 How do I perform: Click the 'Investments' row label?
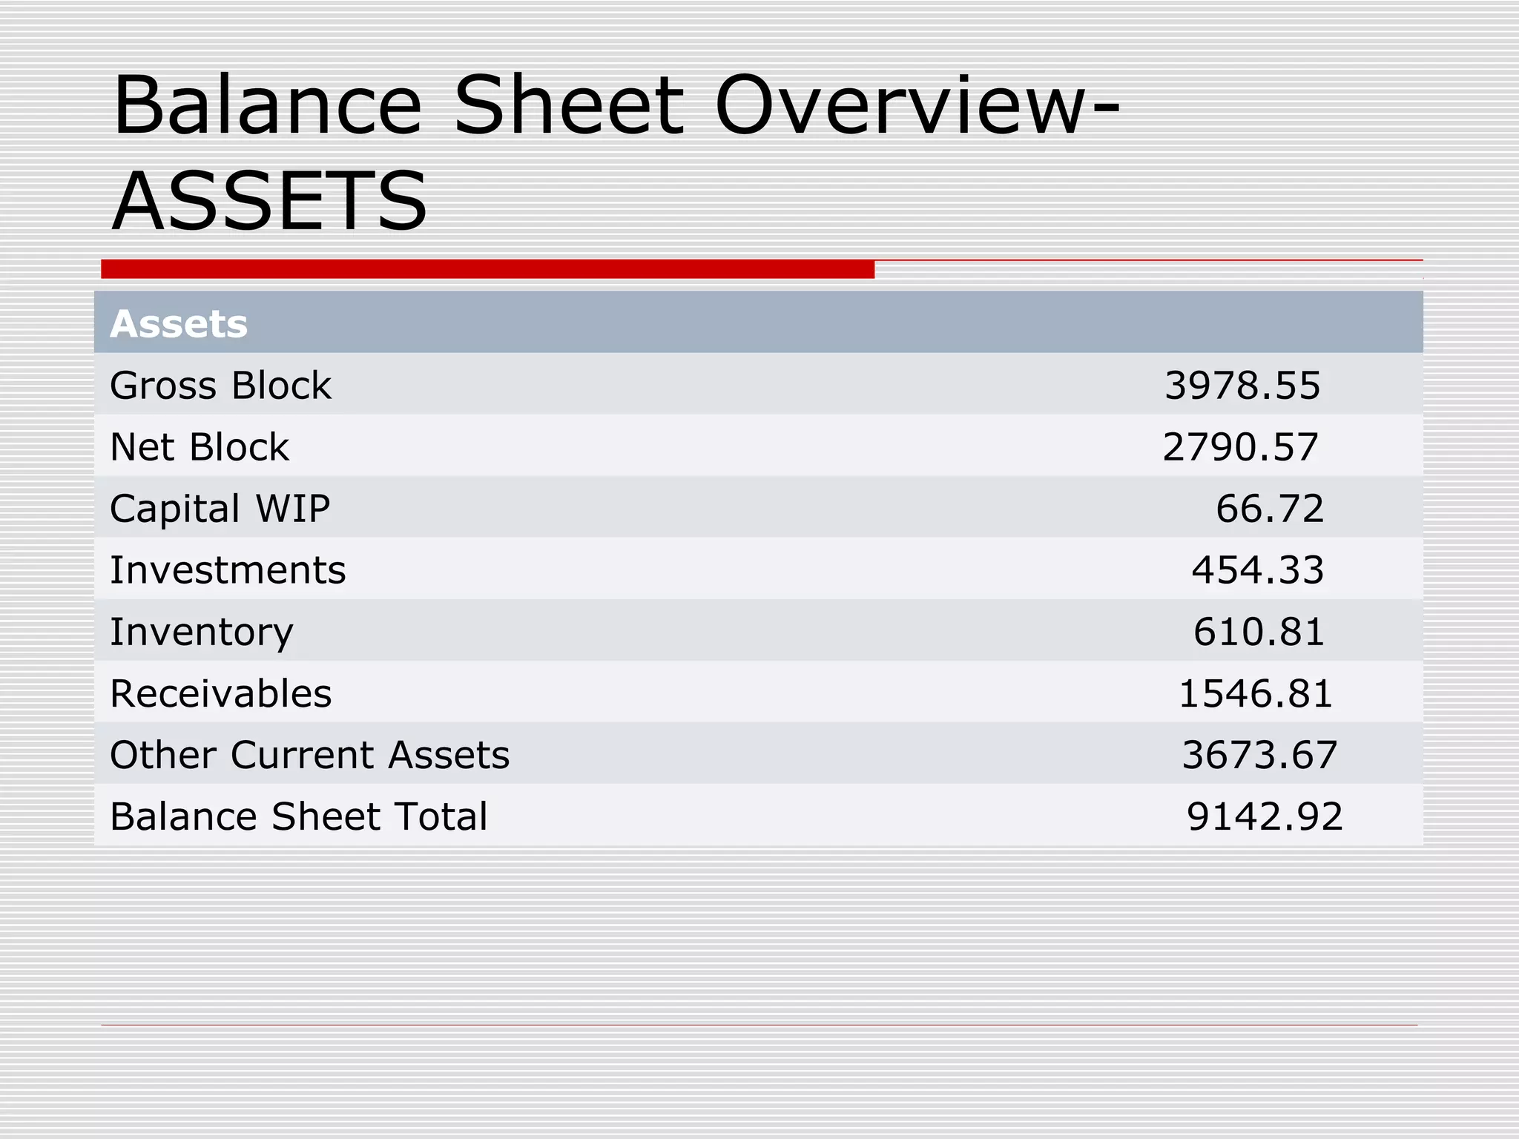[228, 570]
